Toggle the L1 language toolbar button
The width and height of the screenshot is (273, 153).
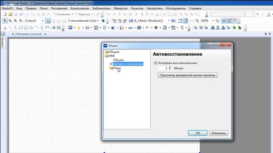coord(48,21)
